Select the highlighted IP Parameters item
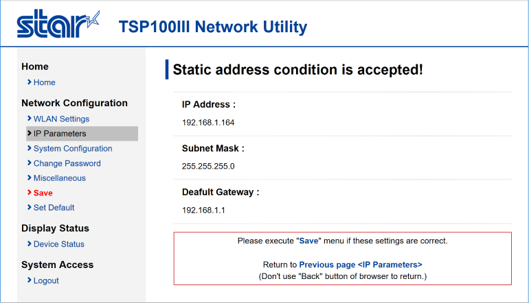Image resolution: width=529 pixels, height=303 pixels. click(x=82, y=134)
